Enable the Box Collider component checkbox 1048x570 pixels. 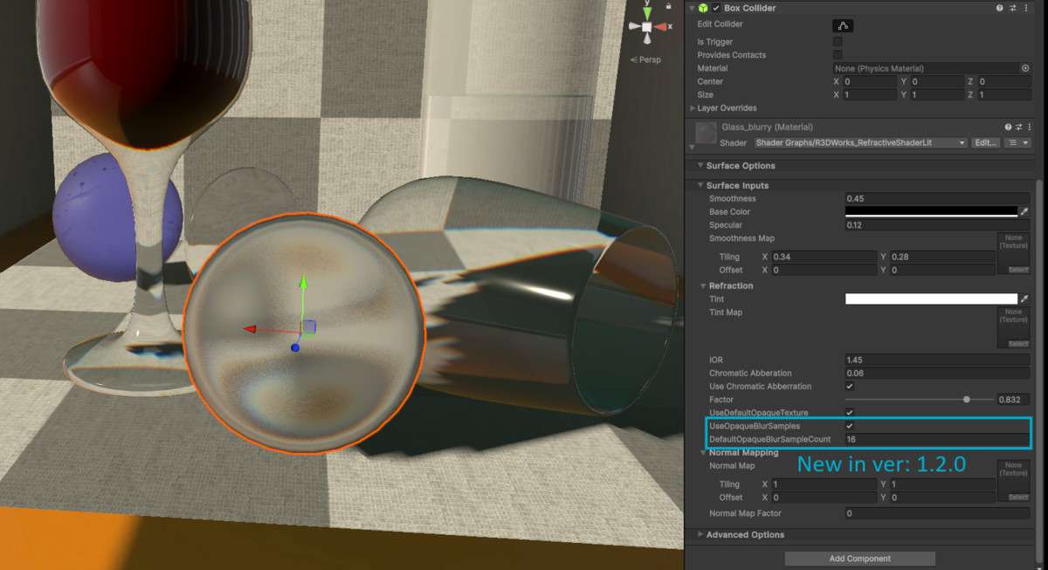(x=716, y=8)
